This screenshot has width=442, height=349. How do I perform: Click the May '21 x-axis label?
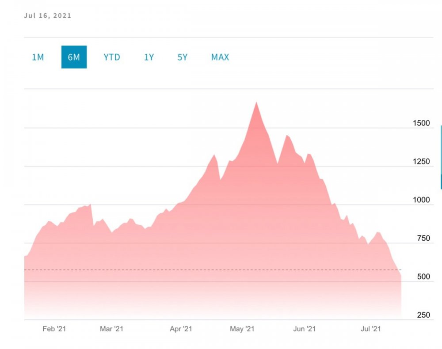click(x=243, y=329)
